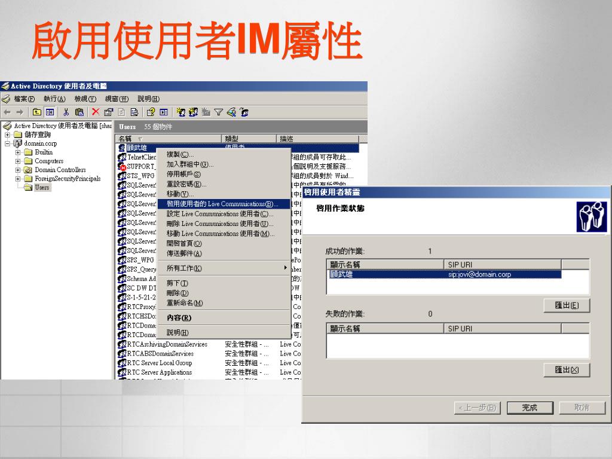Choose 重新命名(M) in context menu
The height and width of the screenshot is (459, 612).
point(224,303)
